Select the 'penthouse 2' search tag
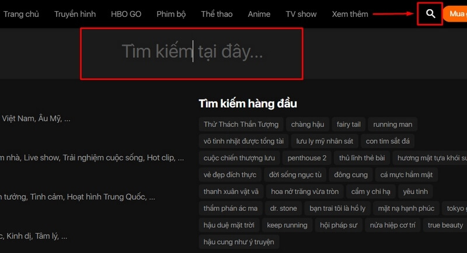 [x=307, y=158]
